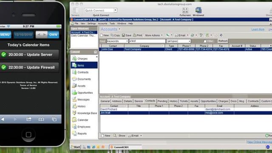Screen dimensions: 272x153
Task: Tap the OWN button on phone
Action: click(53, 35)
